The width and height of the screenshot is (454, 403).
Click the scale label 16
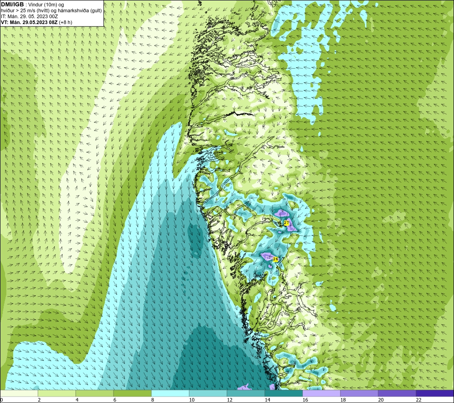click(x=305, y=400)
